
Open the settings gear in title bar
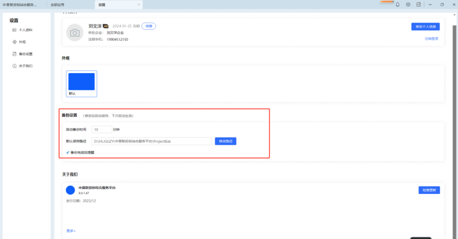coord(408,4)
